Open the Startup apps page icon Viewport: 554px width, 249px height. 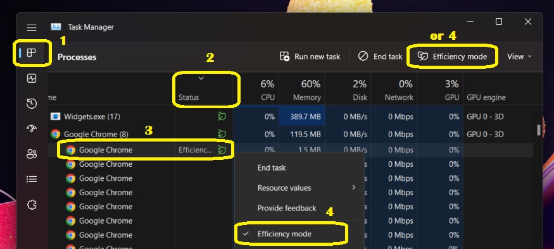32,128
